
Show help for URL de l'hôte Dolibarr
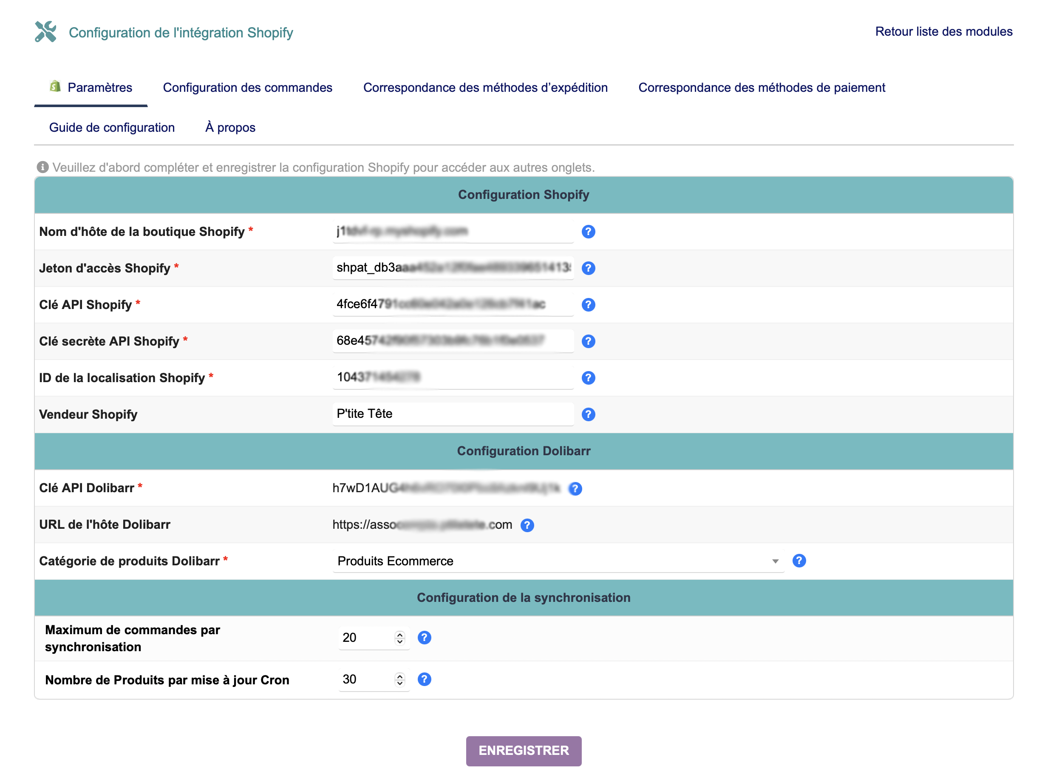point(527,525)
